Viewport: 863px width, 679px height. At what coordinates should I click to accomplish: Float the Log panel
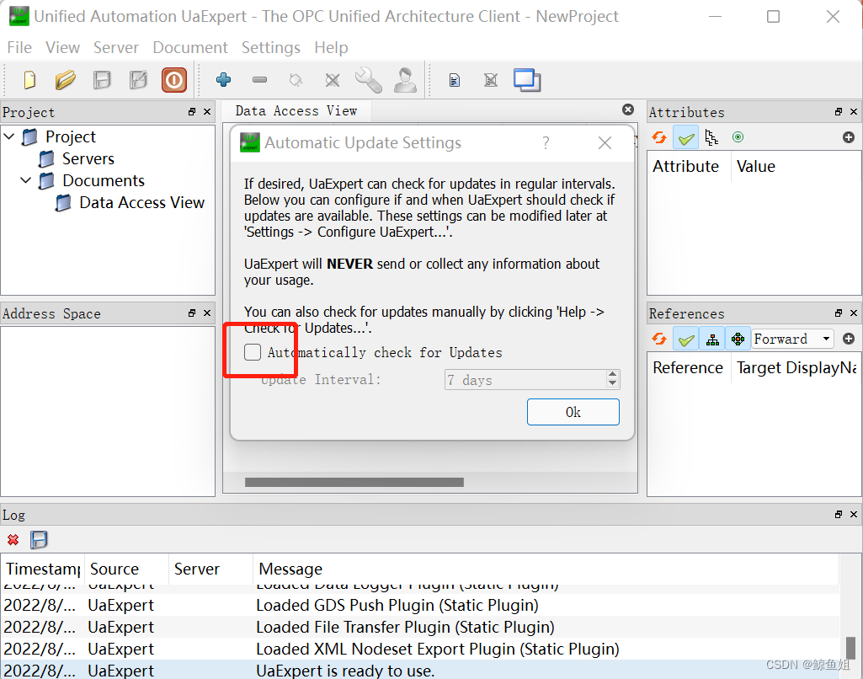tap(839, 515)
